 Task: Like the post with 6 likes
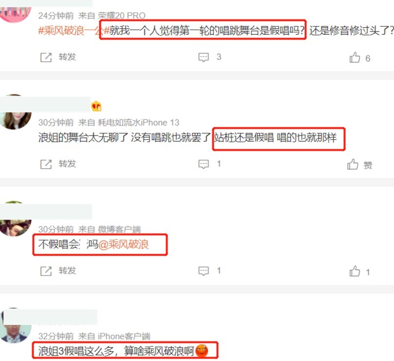355,58
